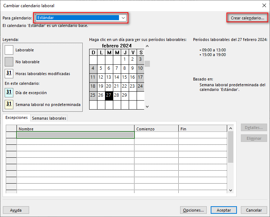Select day 15 in the February calendar
Image resolution: width=270 pixels, height=217 pixels.
pyautogui.click(x=124, y=77)
